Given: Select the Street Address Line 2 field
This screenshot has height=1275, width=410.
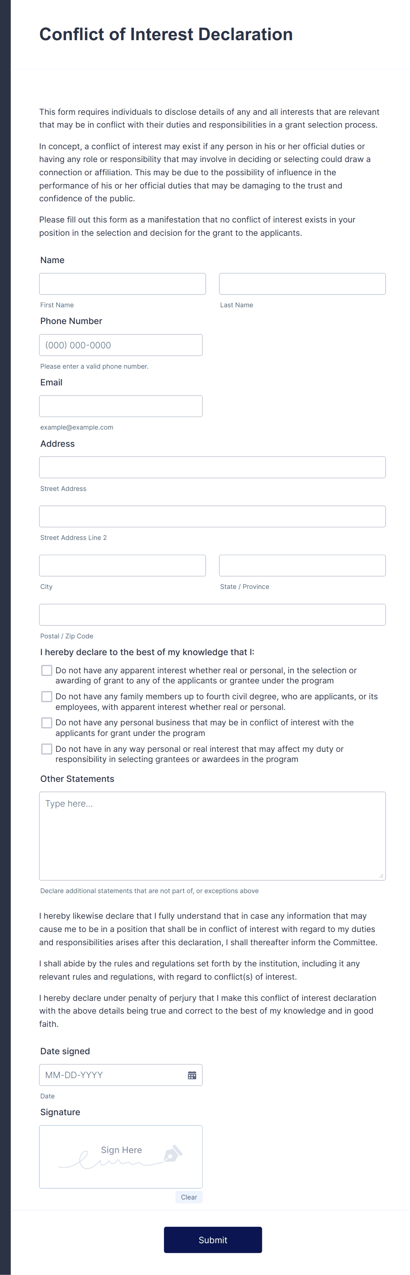Looking at the screenshot, I should [212, 516].
